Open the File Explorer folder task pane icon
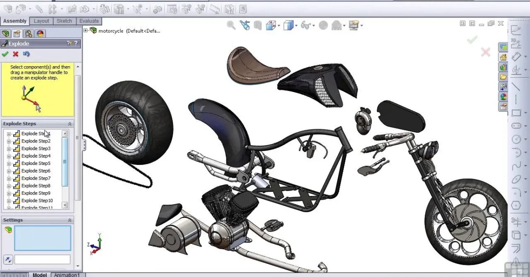This screenshot has height=277, width=530. pyautogui.click(x=503, y=77)
